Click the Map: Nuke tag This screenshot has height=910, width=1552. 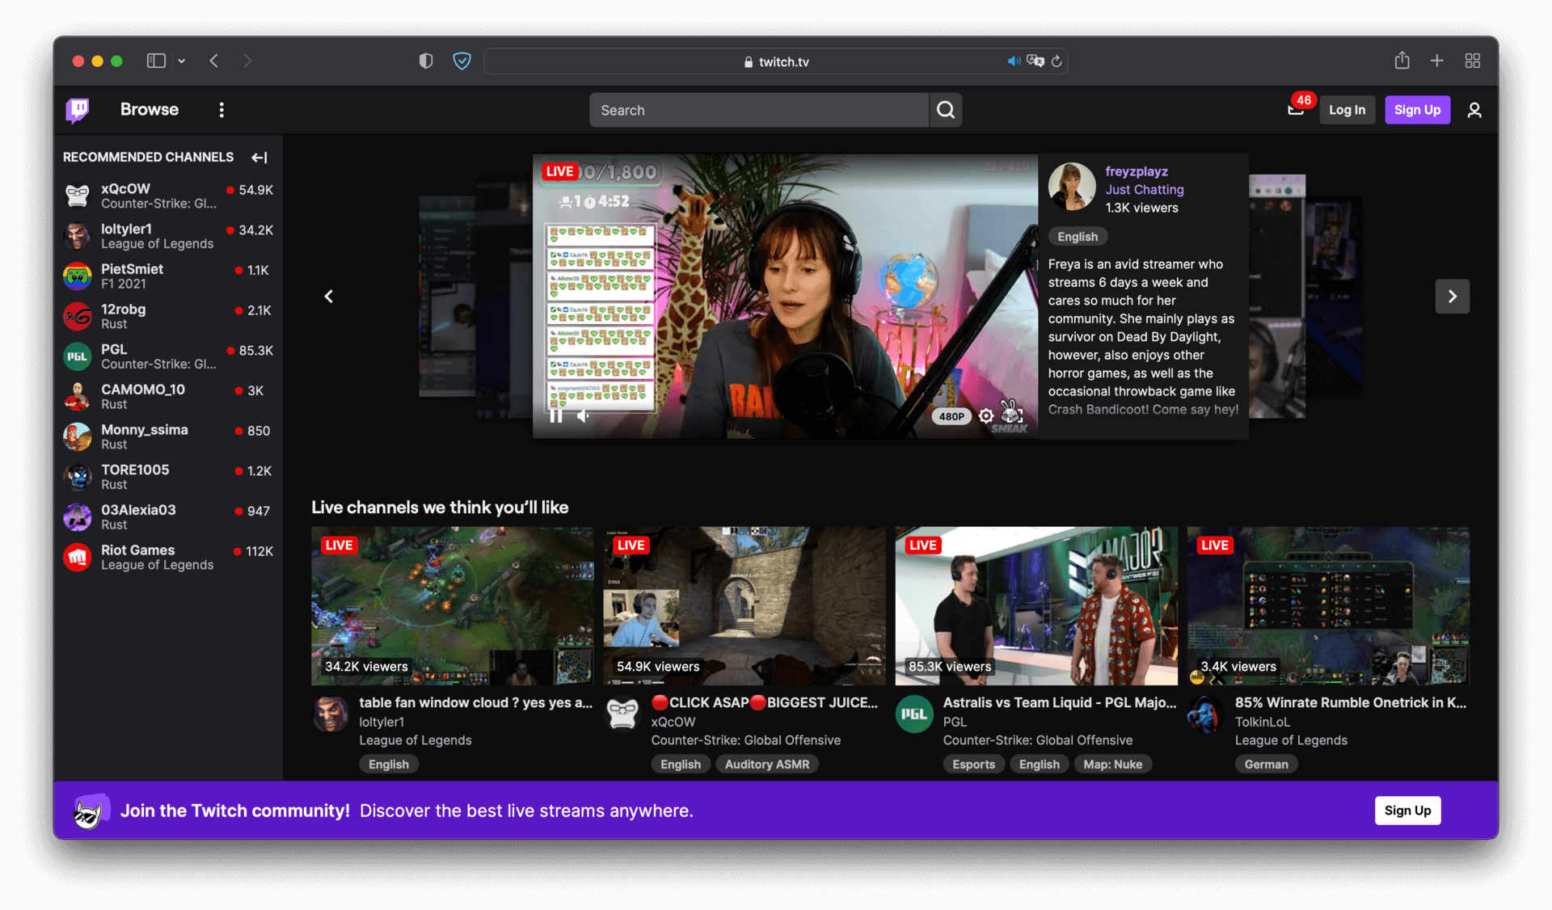(x=1113, y=765)
